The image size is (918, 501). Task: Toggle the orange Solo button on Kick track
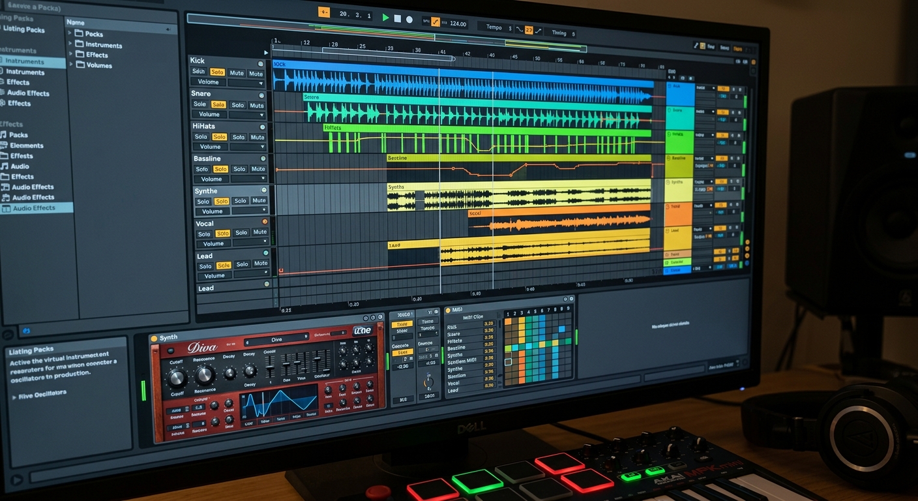218,72
